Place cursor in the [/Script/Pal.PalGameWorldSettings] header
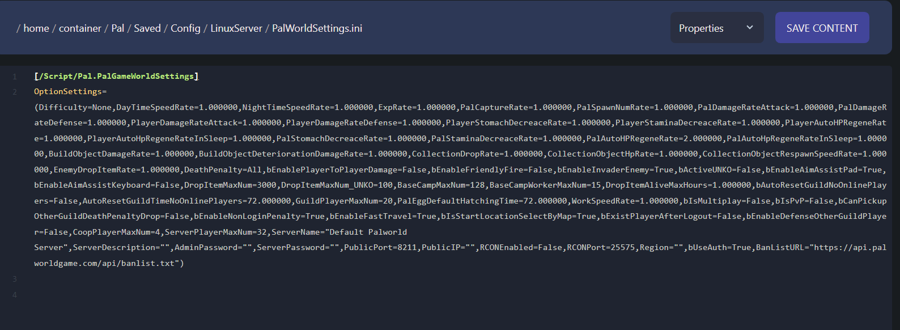Image resolution: width=900 pixels, height=330 pixels. 116,76
